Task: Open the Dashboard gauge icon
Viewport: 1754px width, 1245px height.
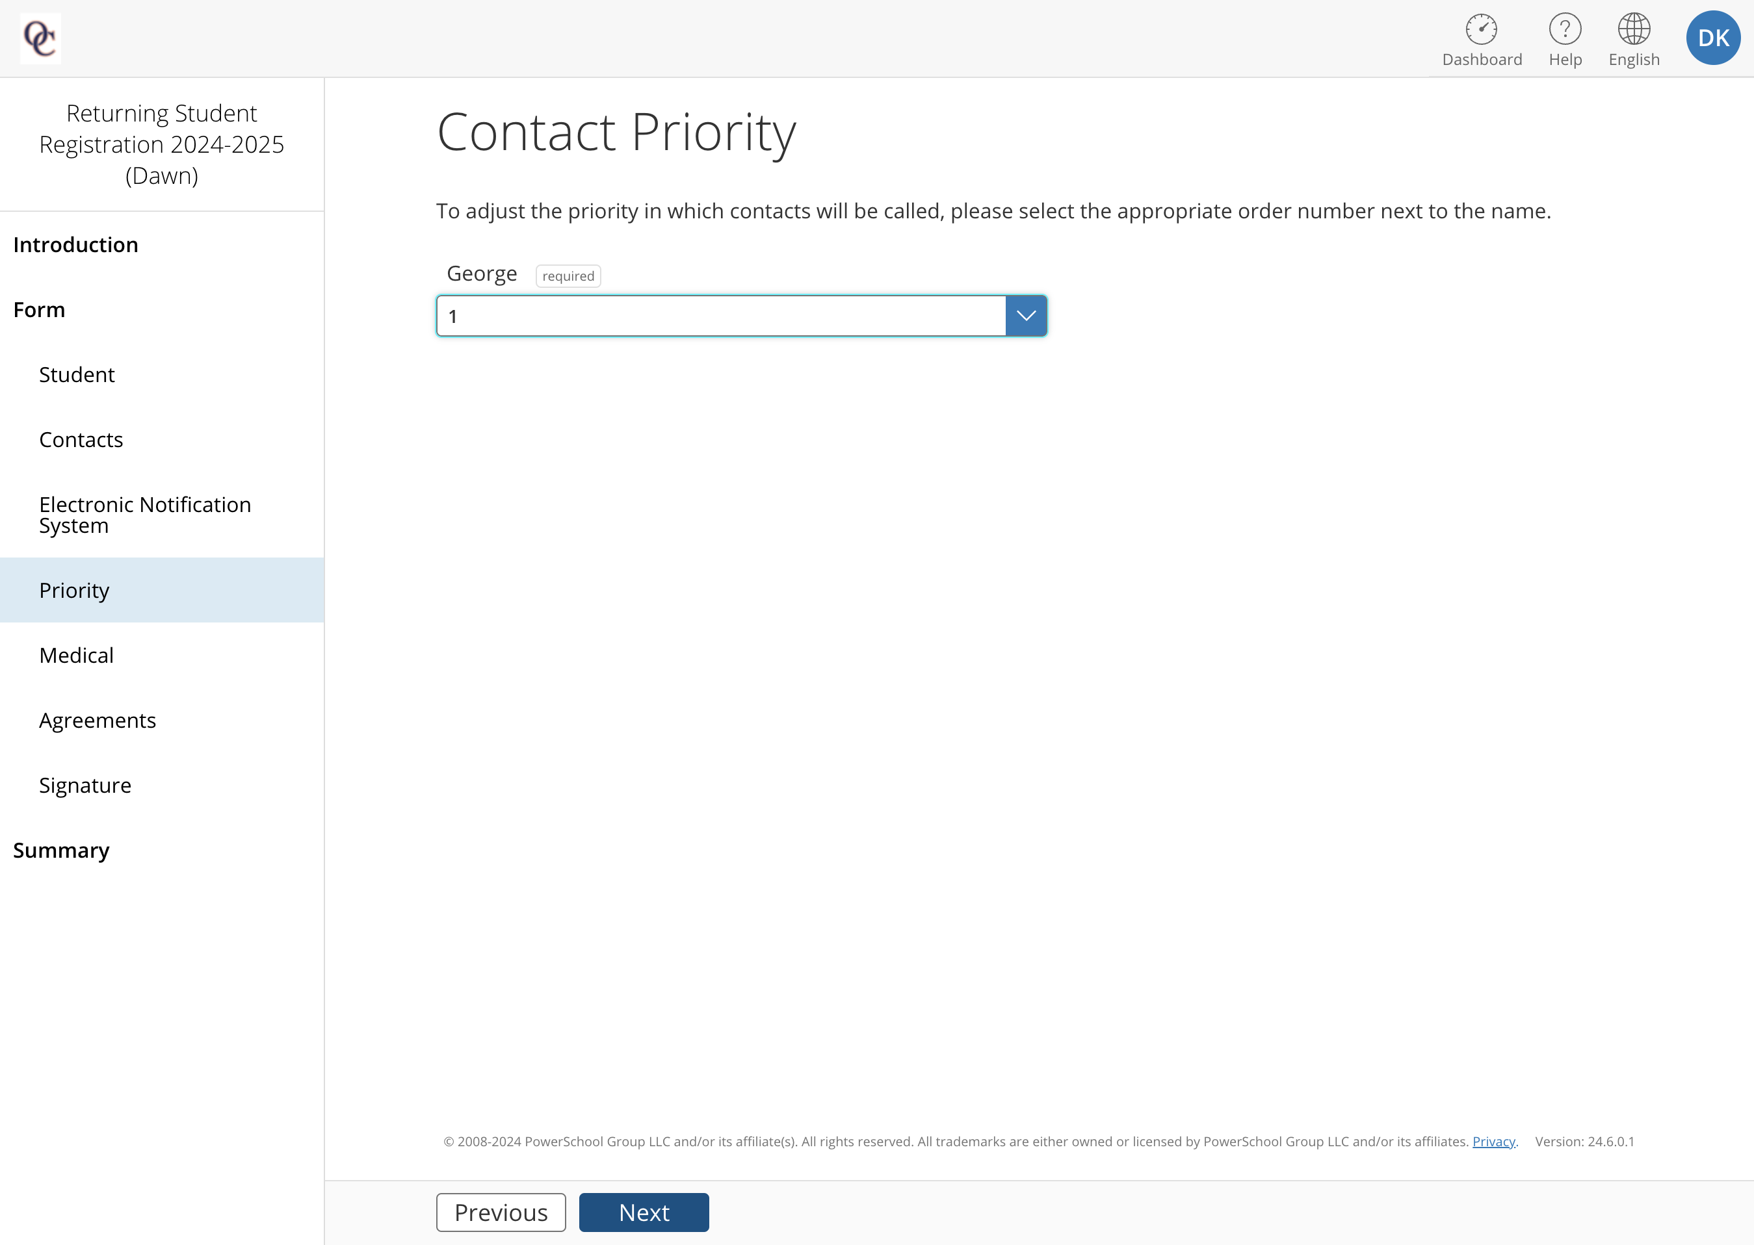Action: (1481, 29)
